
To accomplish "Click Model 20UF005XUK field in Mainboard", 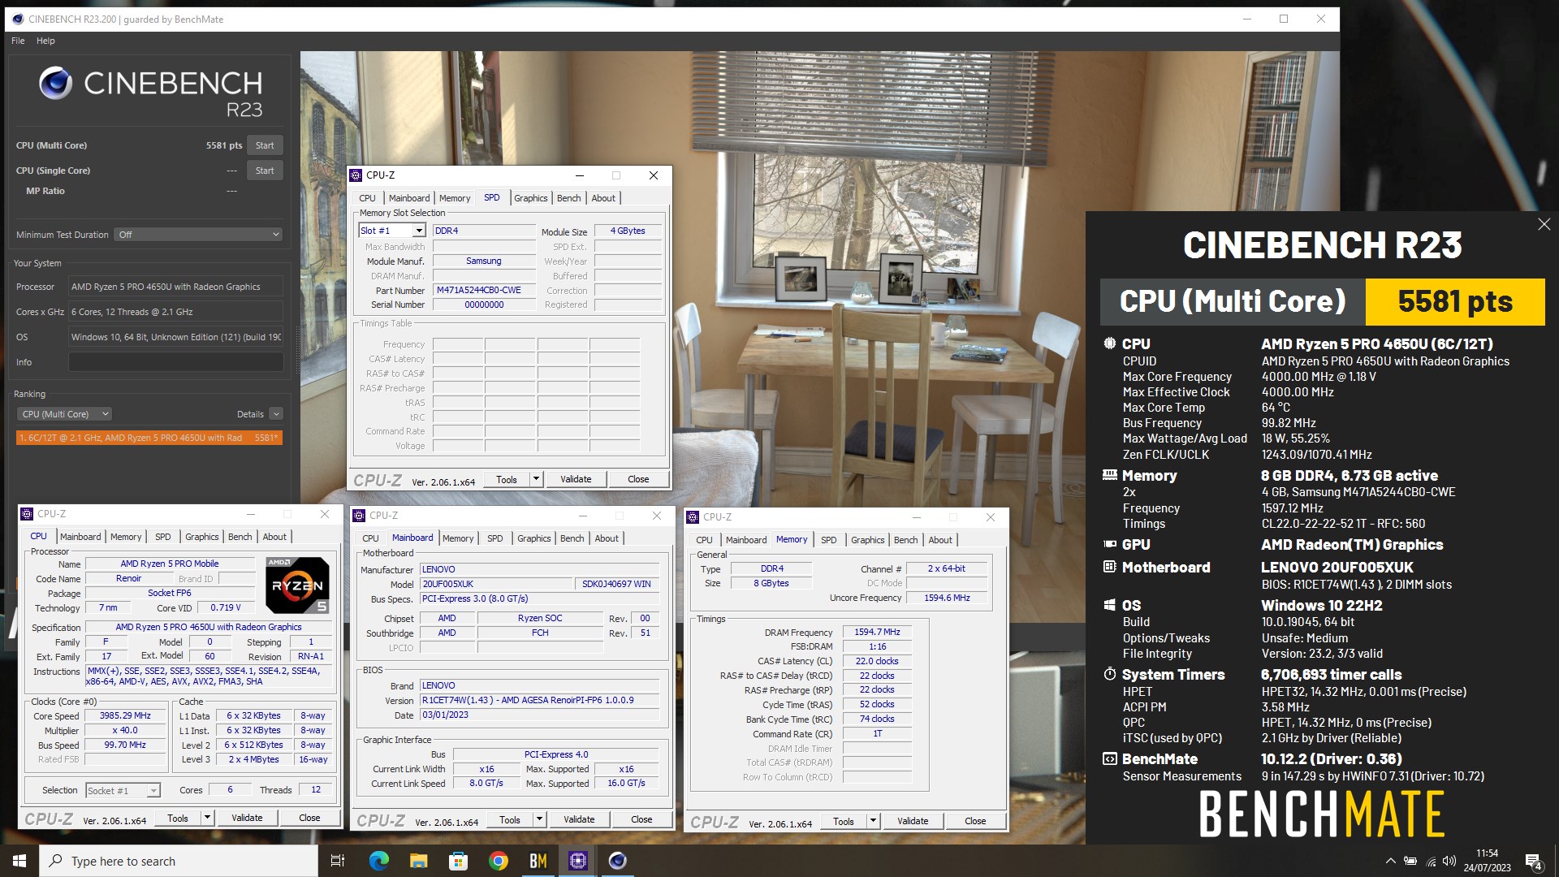I will [x=495, y=584].
